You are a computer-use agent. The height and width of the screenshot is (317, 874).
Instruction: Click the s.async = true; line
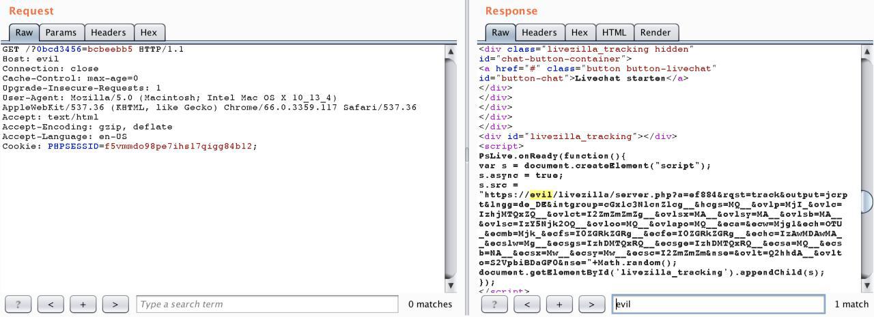point(522,176)
